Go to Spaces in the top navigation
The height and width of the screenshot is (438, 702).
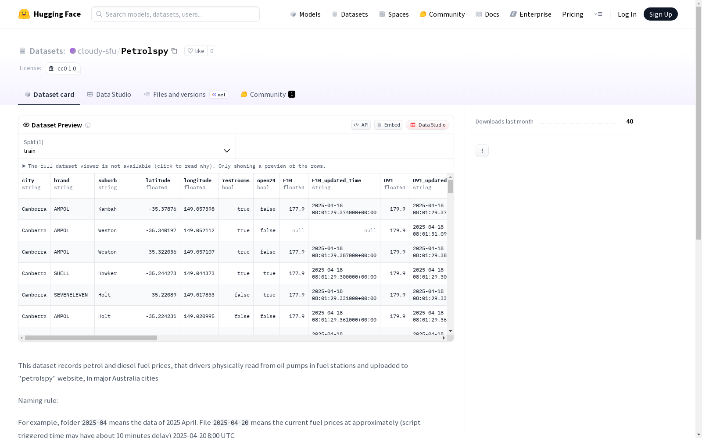click(x=394, y=14)
